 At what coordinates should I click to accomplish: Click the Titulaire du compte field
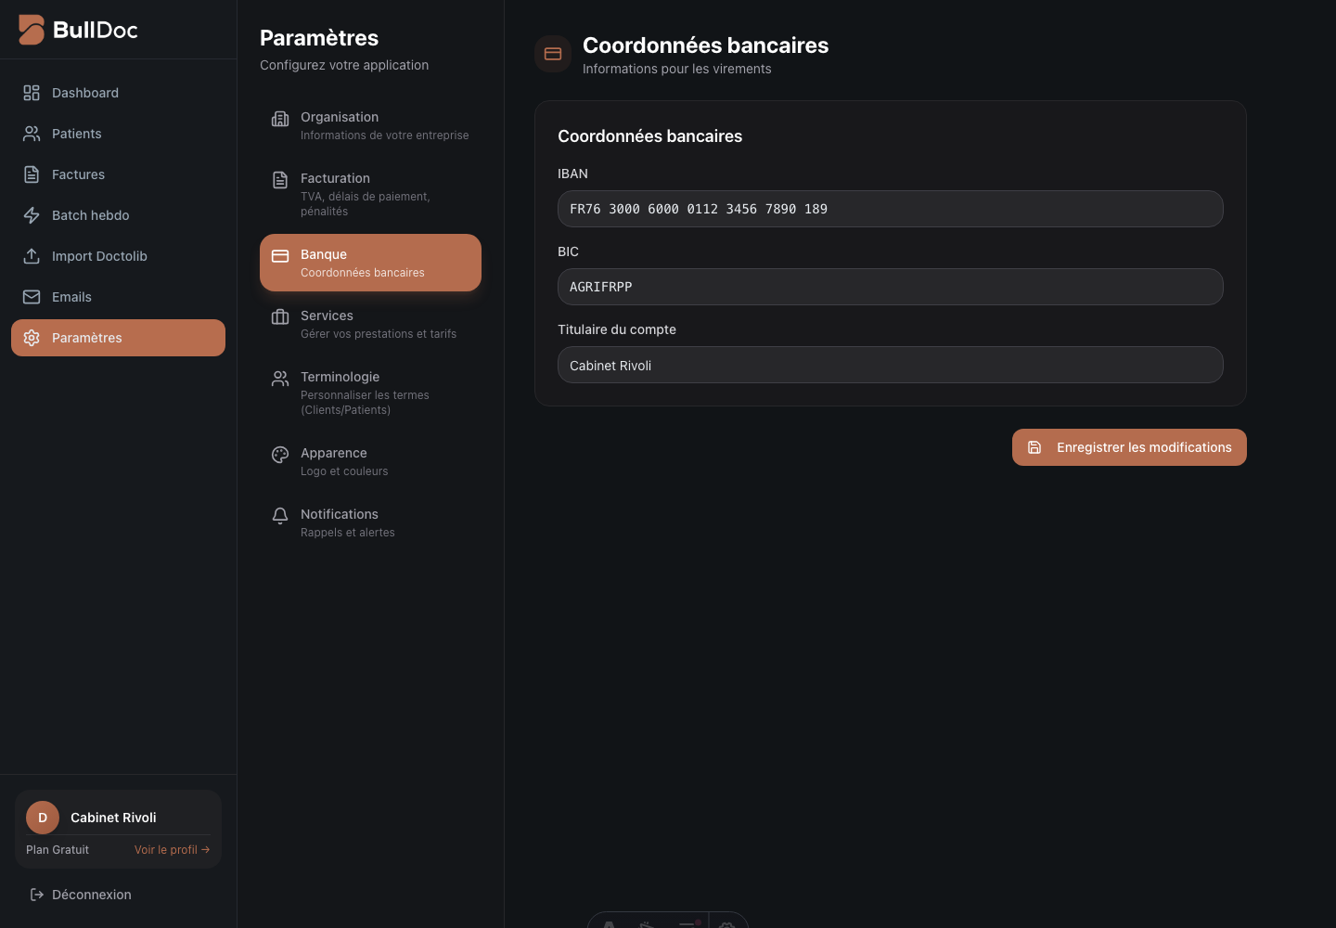click(x=890, y=365)
